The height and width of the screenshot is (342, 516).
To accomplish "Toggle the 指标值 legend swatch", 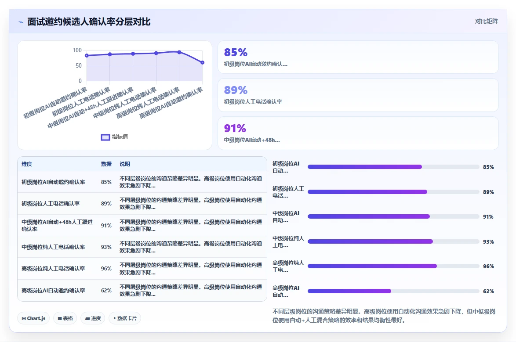I will 105,137.
